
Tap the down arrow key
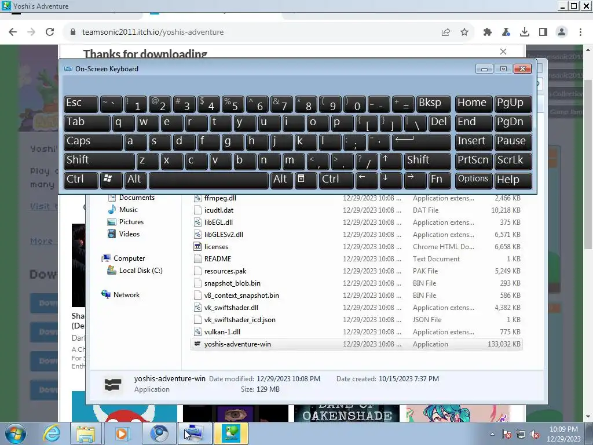[x=391, y=180]
